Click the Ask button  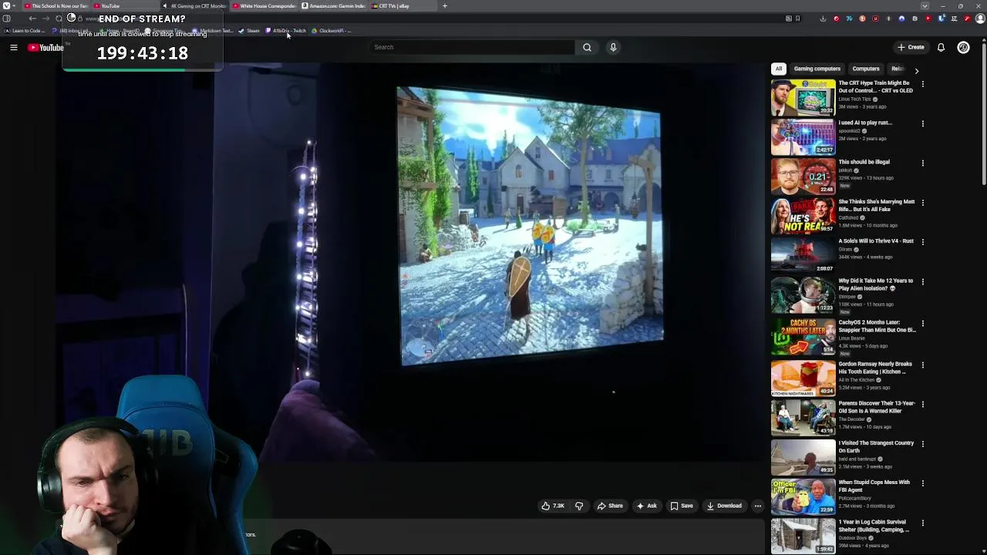coord(646,506)
